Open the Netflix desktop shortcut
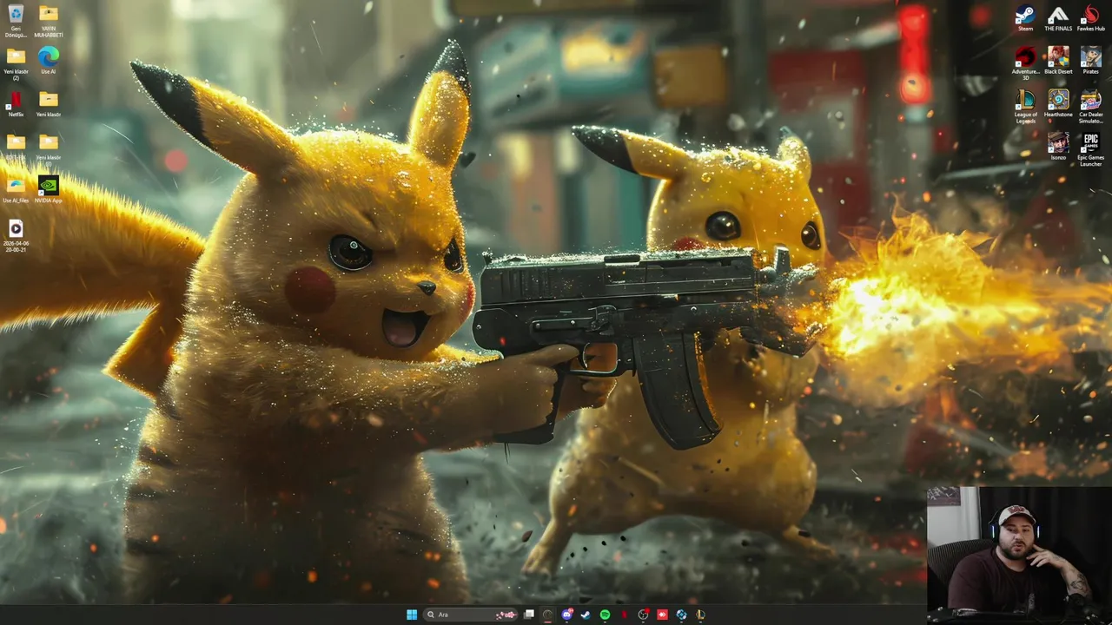This screenshot has height=625, width=1112. (16, 103)
